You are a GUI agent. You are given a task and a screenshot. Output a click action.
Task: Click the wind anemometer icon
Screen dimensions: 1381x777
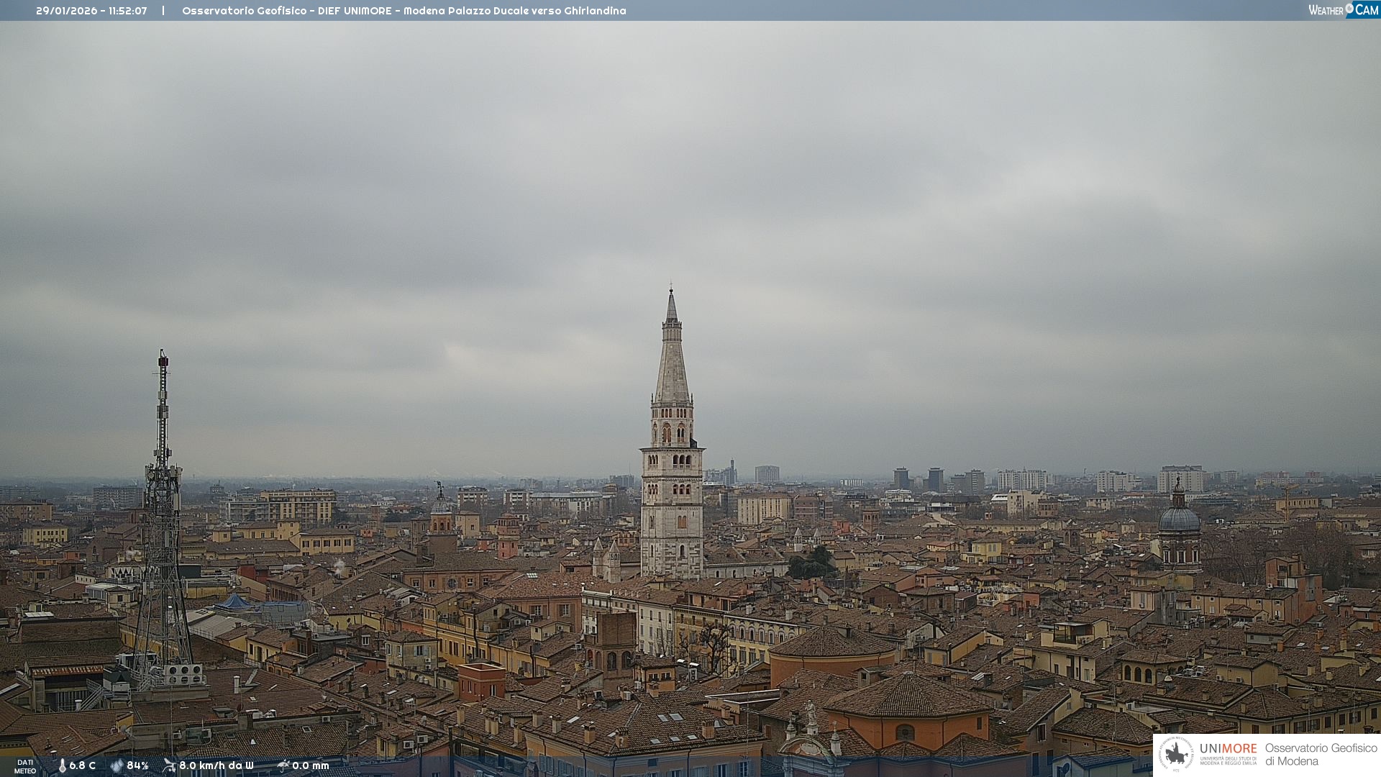pyautogui.click(x=169, y=765)
